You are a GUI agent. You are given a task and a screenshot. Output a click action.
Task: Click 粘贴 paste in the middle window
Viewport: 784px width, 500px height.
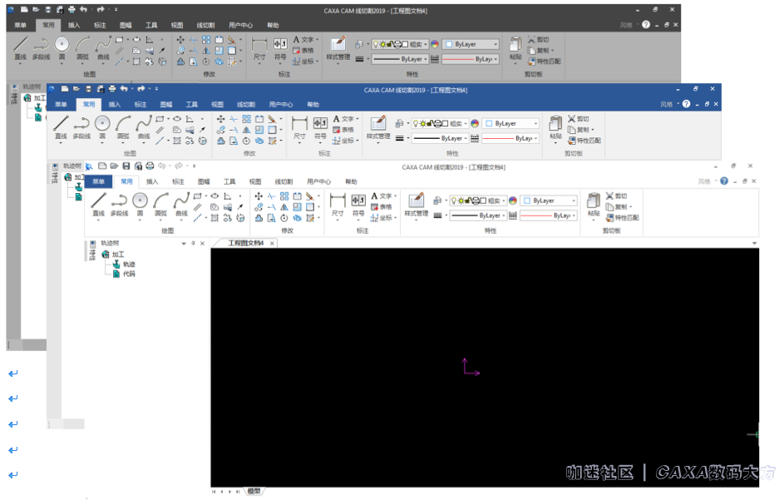coord(555,127)
